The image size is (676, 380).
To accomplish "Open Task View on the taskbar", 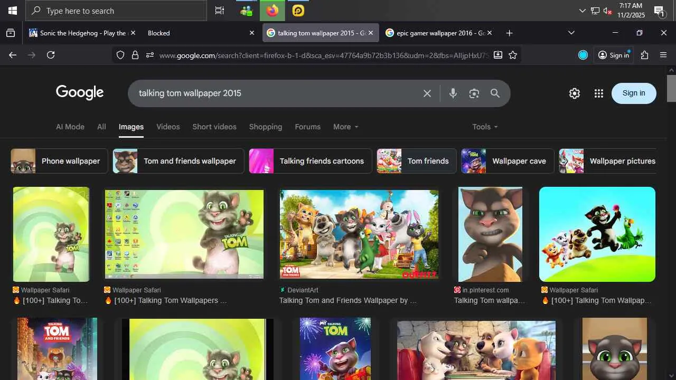I will tap(219, 11).
